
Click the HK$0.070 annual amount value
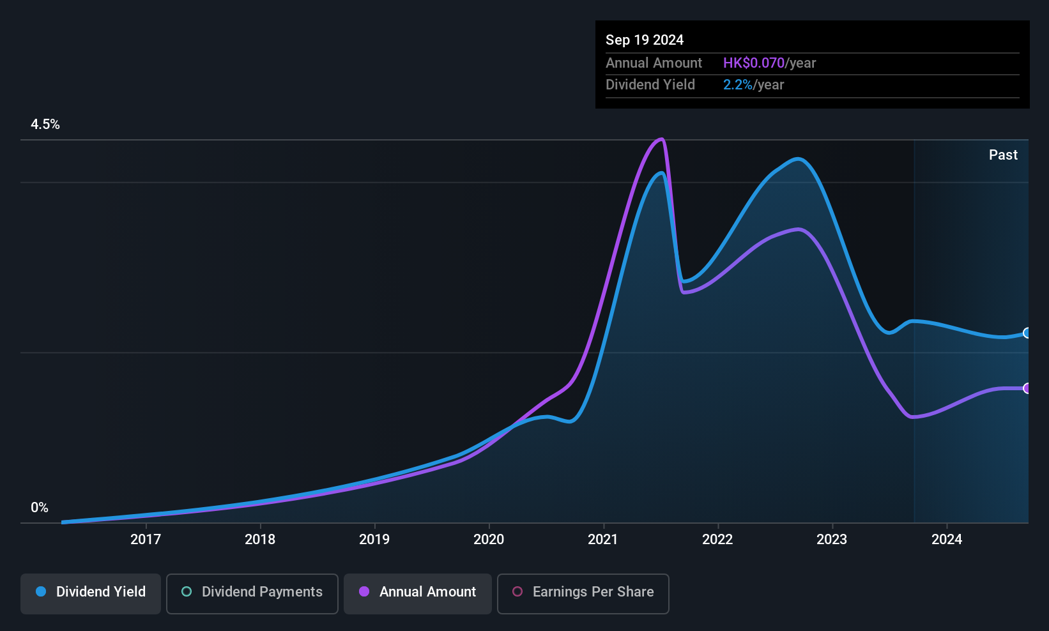coord(754,63)
